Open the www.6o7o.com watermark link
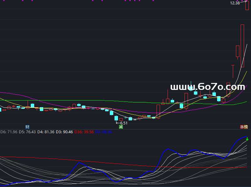Image resolution: width=251 pixels, height=187 pixels. click(x=207, y=87)
